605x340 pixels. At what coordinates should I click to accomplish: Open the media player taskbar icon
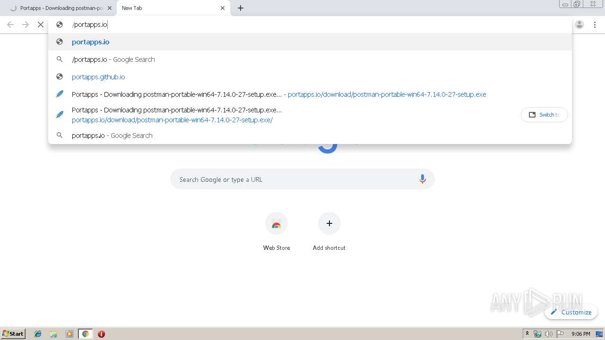69,334
